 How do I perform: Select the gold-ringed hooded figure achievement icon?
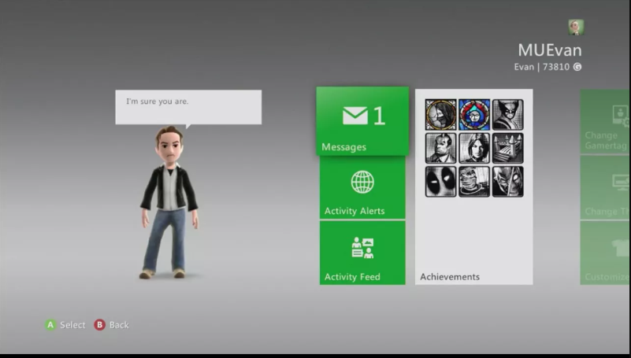pos(440,115)
